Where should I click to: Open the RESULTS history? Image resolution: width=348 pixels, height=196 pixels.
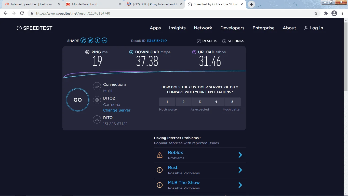coord(207,41)
